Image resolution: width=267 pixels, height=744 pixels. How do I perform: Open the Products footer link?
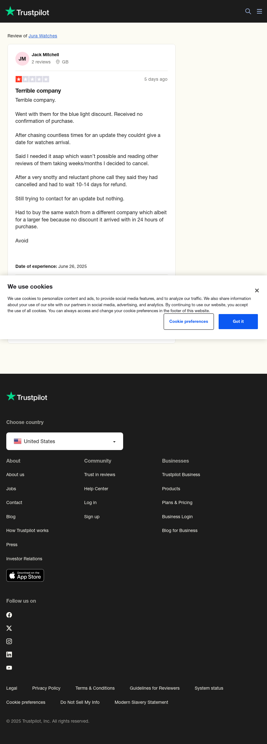pyautogui.click(x=171, y=489)
